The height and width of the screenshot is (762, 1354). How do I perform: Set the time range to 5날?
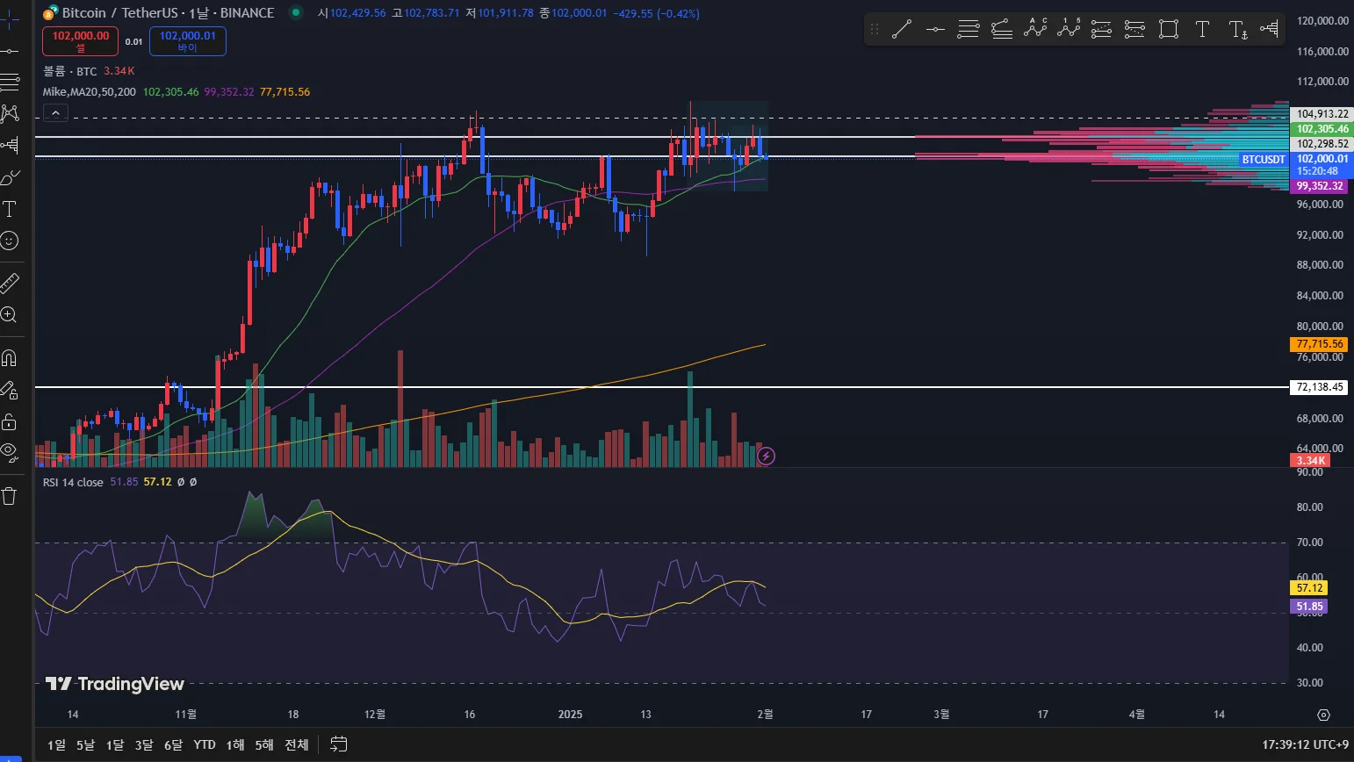[85, 744]
